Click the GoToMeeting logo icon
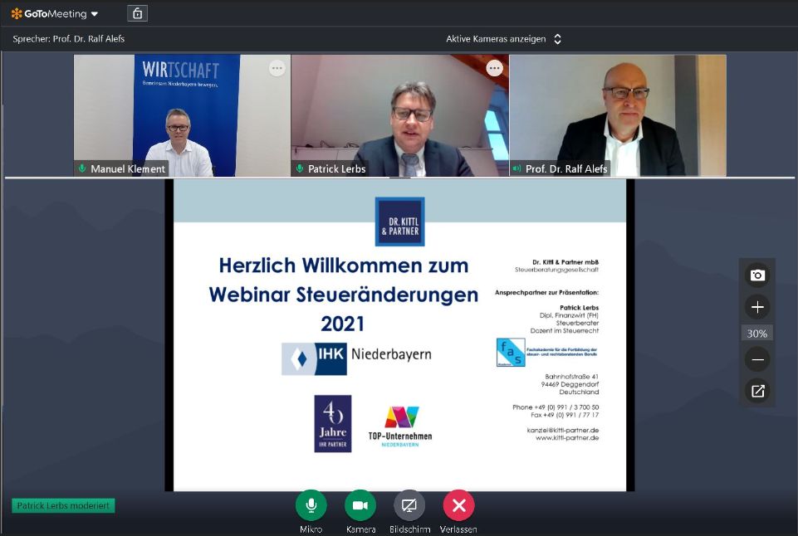 click(17, 14)
